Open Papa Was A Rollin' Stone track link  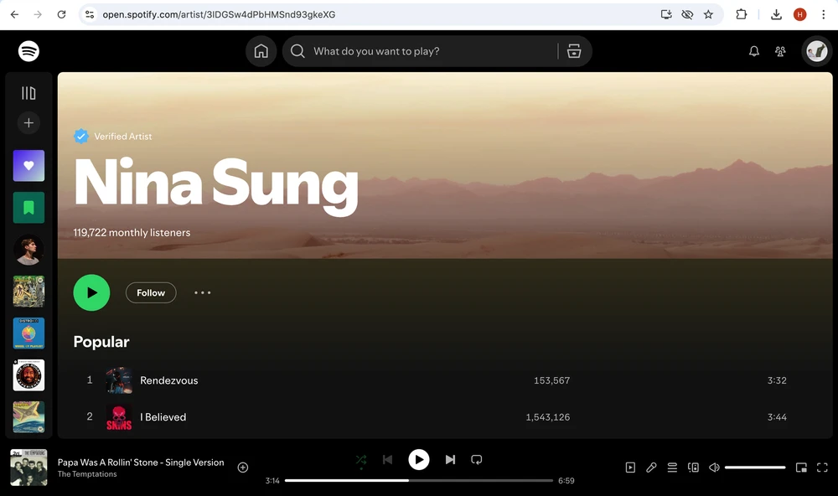tap(141, 462)
